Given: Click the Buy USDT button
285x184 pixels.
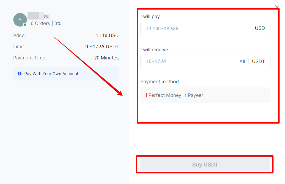Looking at the screenshot, I should pos(205,164).
